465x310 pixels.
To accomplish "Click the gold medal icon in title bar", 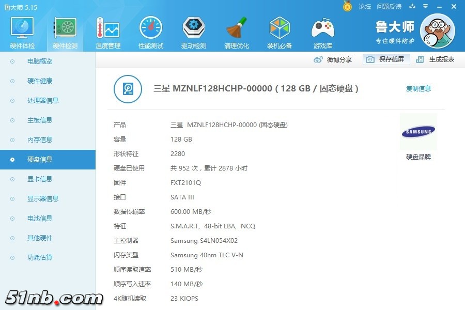I will point(348,6).
